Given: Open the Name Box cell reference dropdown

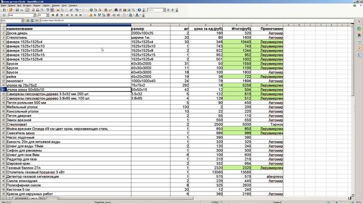Looking at the screenshot, I should pos(22,20).
